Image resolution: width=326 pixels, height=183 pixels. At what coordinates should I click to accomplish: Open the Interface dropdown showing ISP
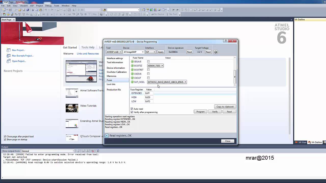[x=150, y=52]
